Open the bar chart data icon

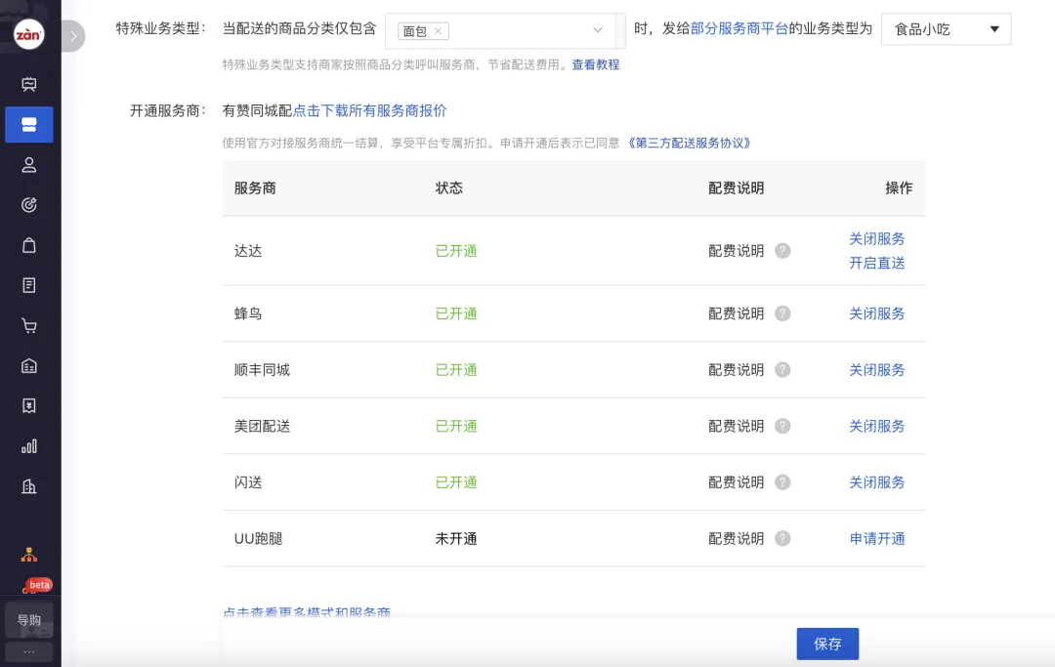(x=29, y=446)
